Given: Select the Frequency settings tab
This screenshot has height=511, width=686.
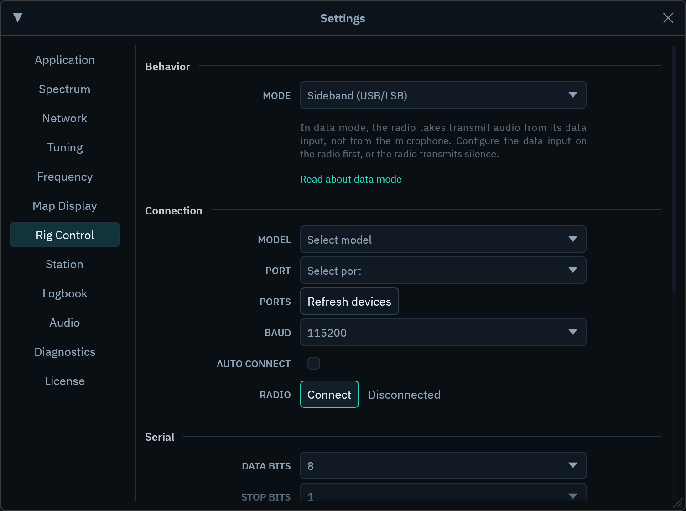Looking at the screenshot, I should tap(65, 177).
